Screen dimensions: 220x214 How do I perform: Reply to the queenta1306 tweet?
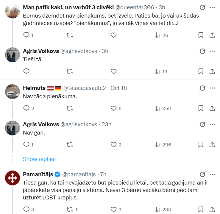pos(26,35)
